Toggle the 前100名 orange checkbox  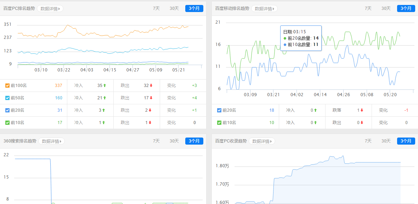coord(7,86)
